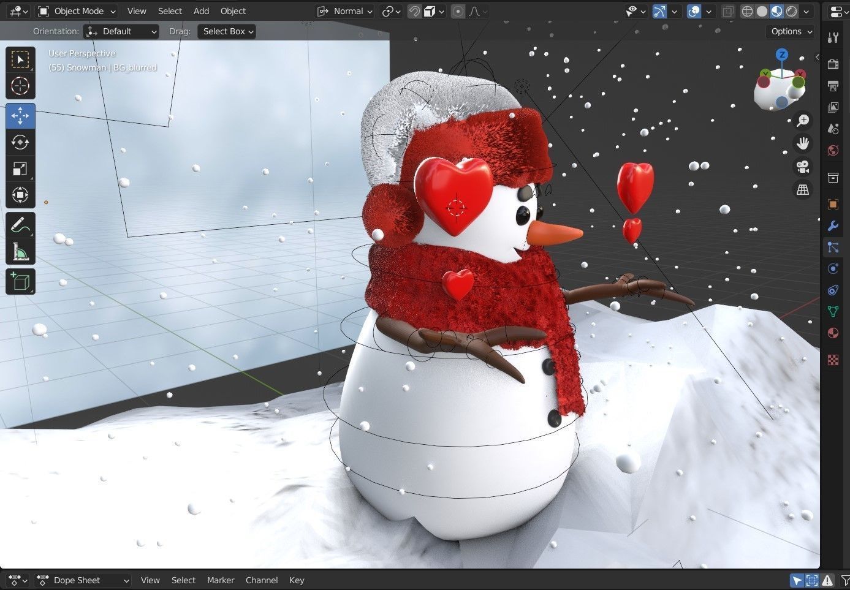
Task: Open the Object Mode dropdown
Action: [77, 11]
